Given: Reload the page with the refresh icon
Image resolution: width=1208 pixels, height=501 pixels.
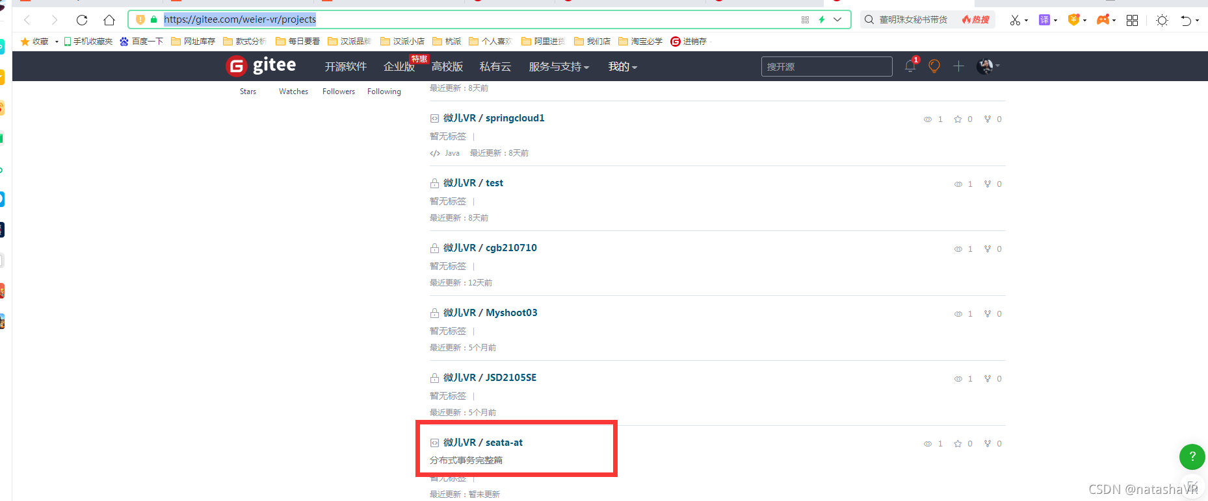Looking at the screenshot, I should 81,19.
